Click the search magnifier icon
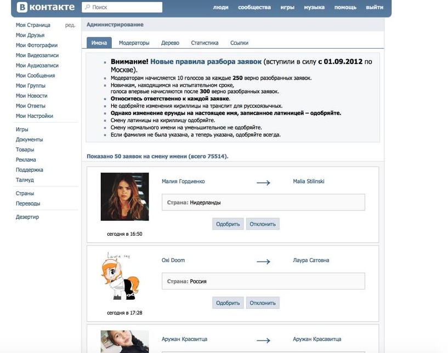The image size is (448, 353). click(87, 7)
